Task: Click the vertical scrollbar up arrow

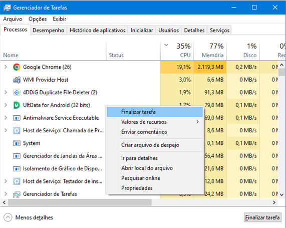Action: pos(281,65)
